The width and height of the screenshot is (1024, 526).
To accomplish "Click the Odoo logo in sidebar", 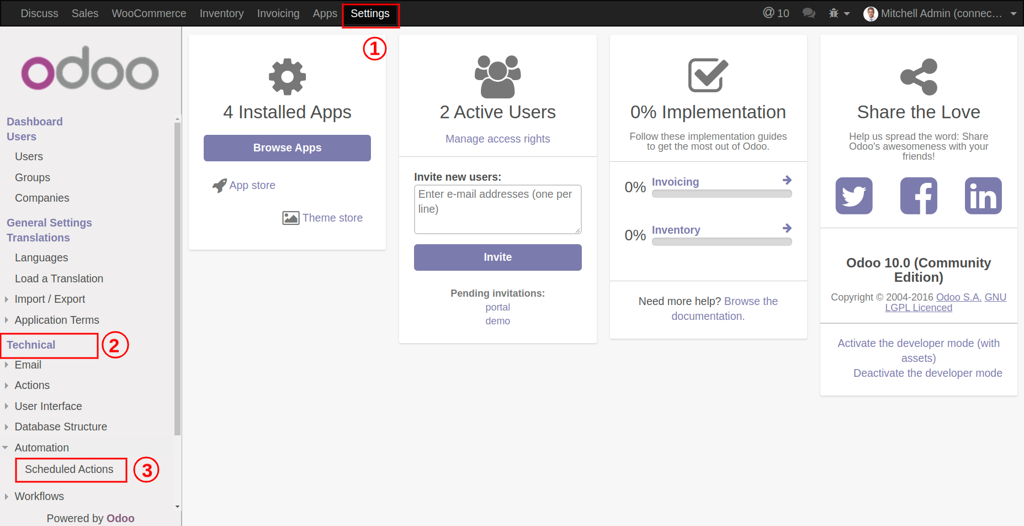I will point(90,69).
